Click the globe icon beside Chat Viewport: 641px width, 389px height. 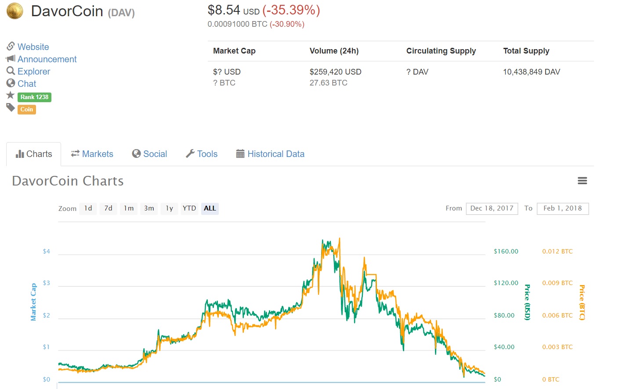point(11,83)
